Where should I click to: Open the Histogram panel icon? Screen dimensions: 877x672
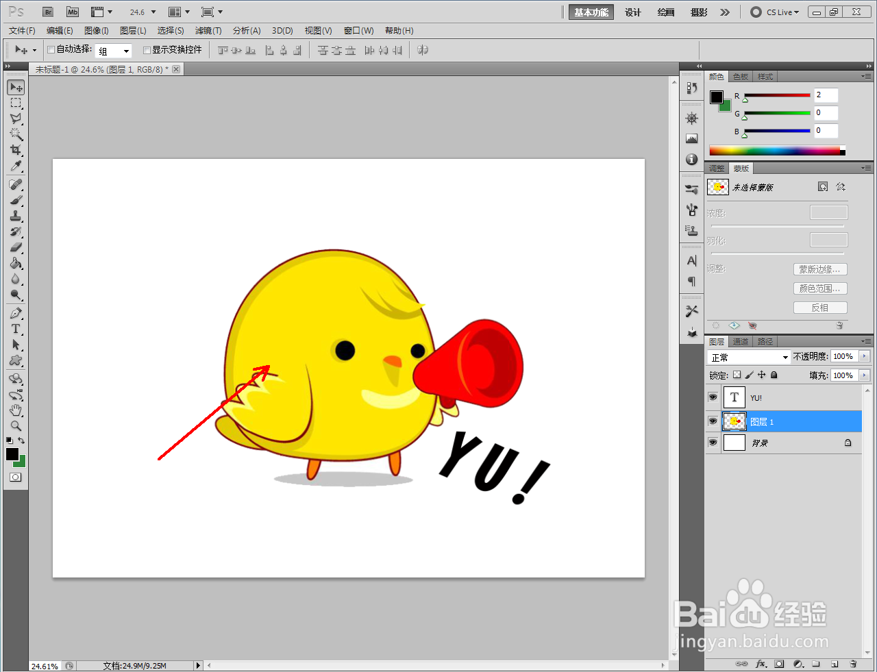point(691,138)
